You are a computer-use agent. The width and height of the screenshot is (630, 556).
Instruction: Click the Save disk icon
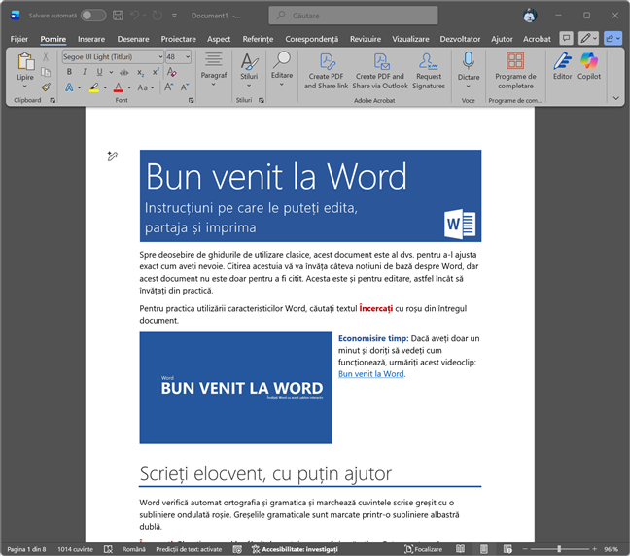click(x=118, y=16)
